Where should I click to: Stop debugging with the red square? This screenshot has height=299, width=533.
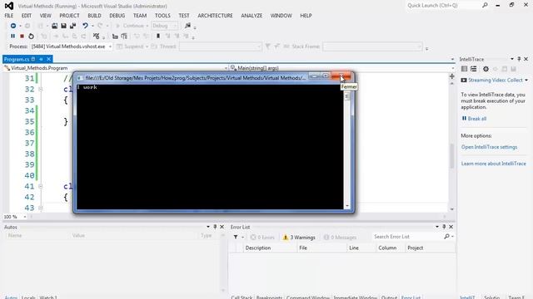pyautogui.click(x=22, y=36)
